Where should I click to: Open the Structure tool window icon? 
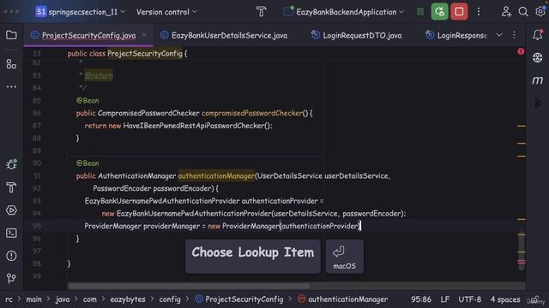click(11, 64)
